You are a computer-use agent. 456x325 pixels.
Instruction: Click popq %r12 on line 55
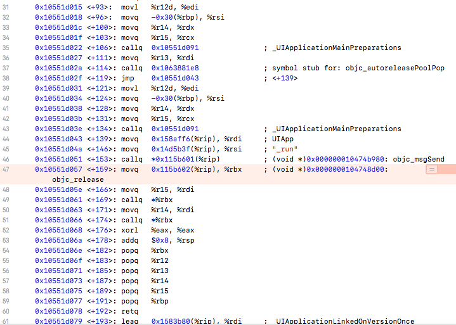click(x=145, y=260)
